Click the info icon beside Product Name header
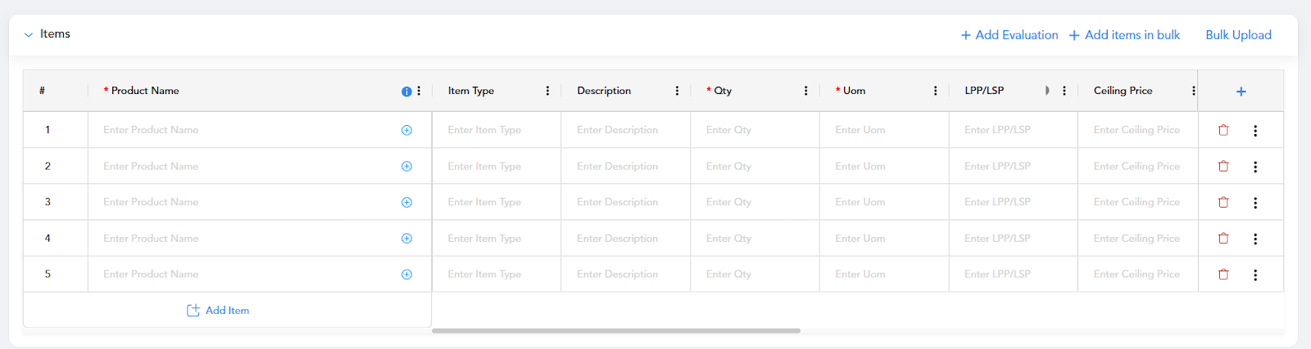The image size is (1311, 349). click(406, 92)
